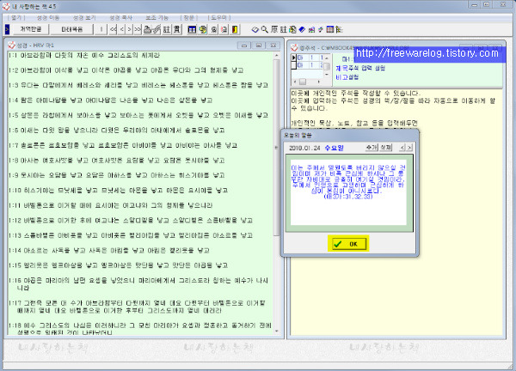Open the [창문] menu
The width and height of the screenshot is (516, 371).
pos(189,17)
